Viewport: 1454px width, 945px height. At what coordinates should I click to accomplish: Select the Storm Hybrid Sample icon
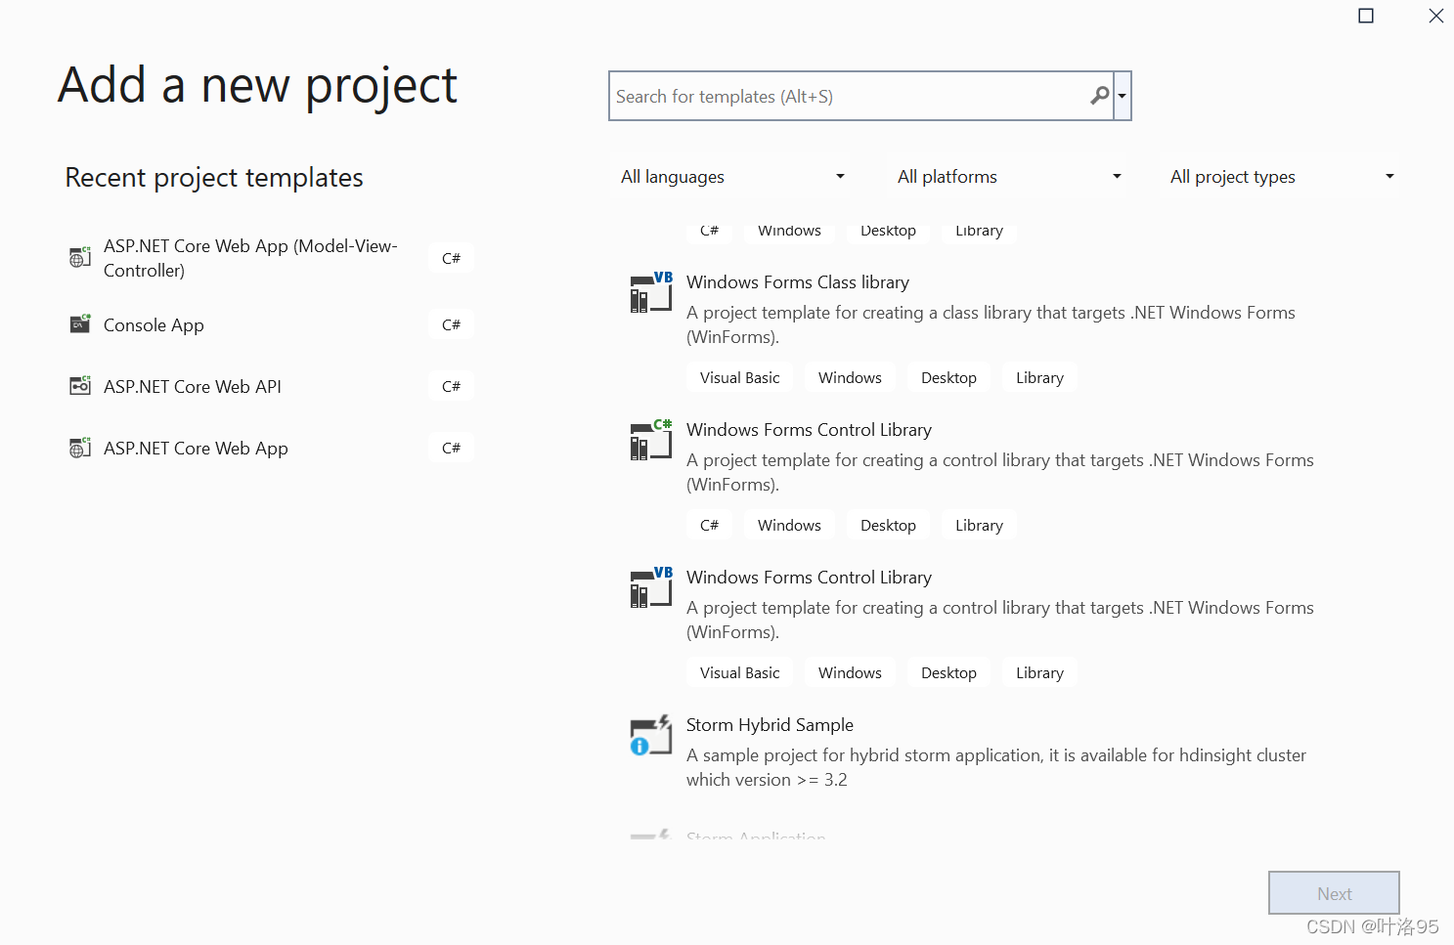(x=651, y=735)
